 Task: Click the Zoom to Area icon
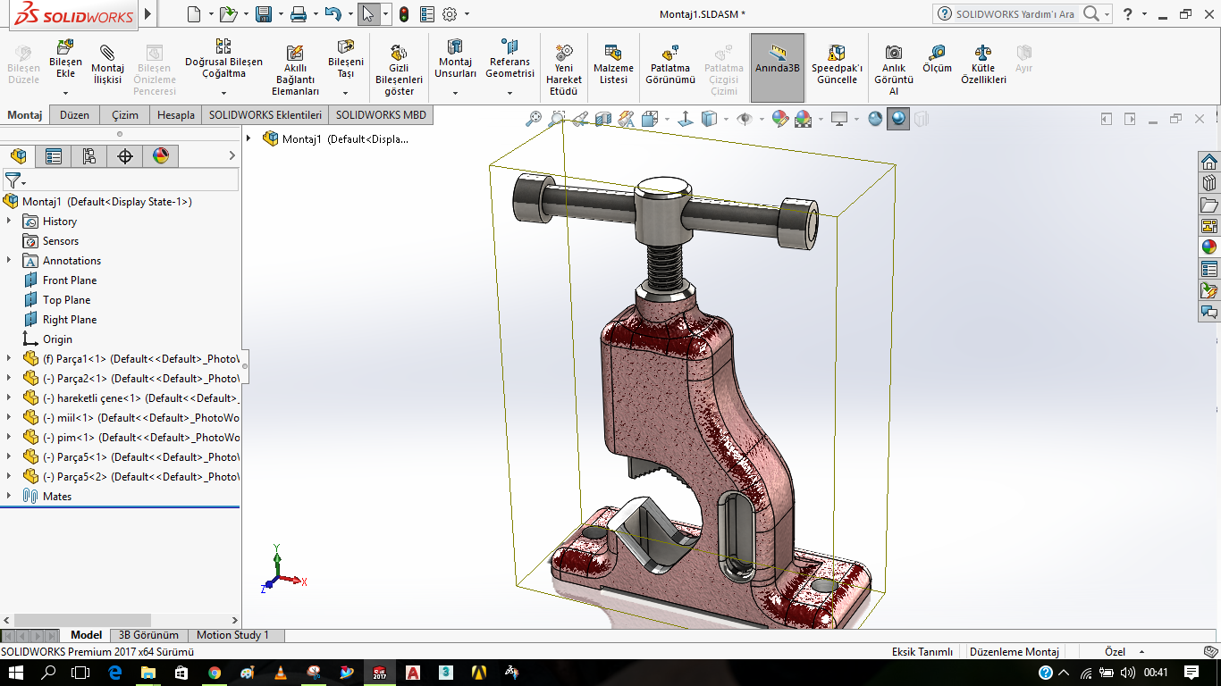tap(557, 118)
